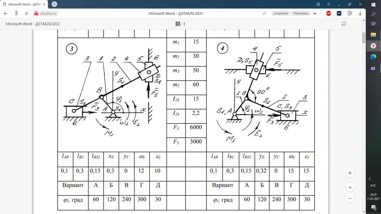
Task: Click diagram number 3 circle
Action: (72, 49)
